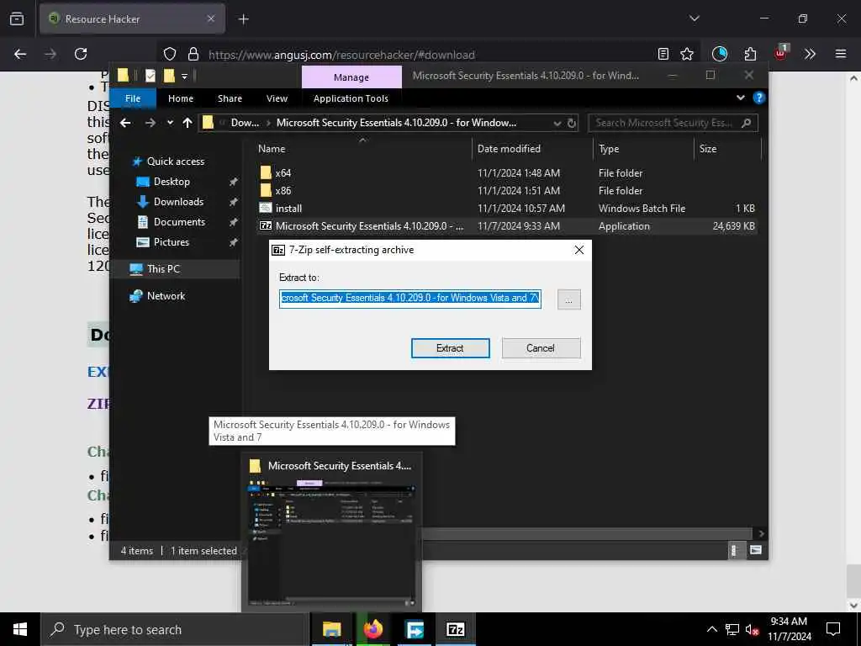The width and height of the screenshot is (861, 646).
Task: Open recent locations dropdown arrow
Action: (x=170, y=123)
